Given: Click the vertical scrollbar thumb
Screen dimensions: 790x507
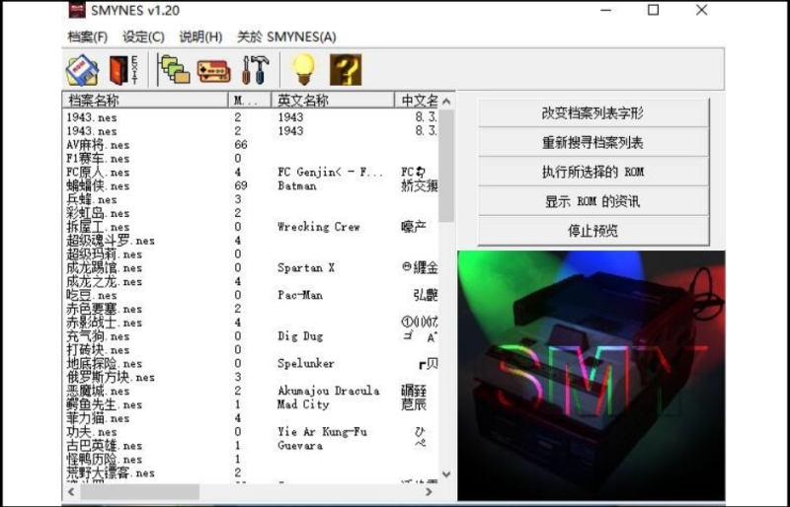Looking at the screenshot, I should 446,166.
